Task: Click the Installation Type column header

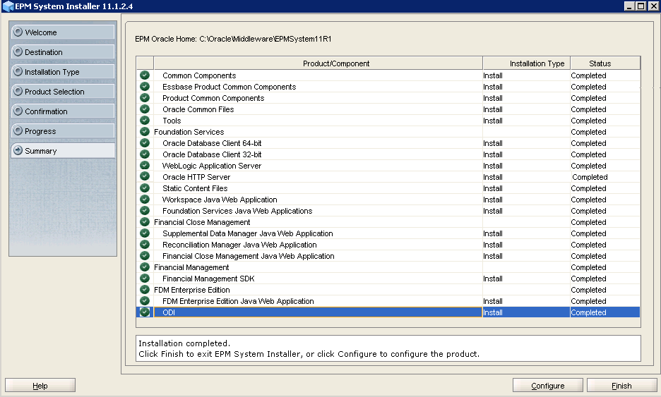Action: 527,63
